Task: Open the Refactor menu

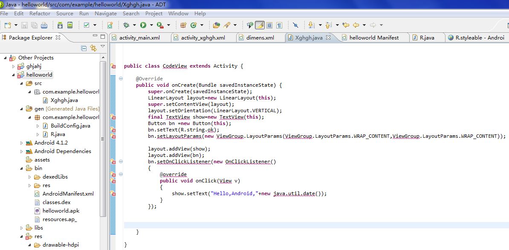Action: (40, 13)
